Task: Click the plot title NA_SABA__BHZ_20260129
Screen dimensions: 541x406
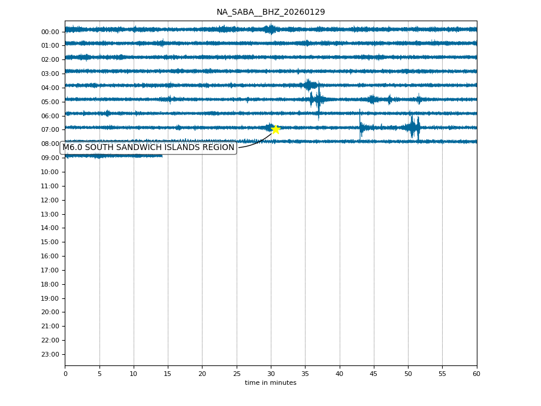Action: (270, 12)
